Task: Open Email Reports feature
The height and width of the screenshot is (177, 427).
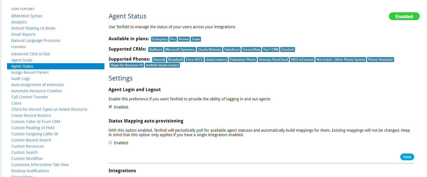Action: click(x=23, y=34)
